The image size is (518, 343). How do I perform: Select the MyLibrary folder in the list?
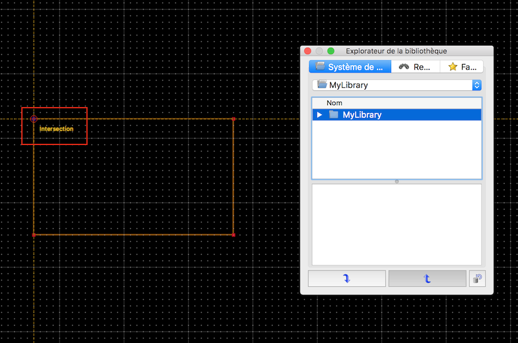point(361,115)
